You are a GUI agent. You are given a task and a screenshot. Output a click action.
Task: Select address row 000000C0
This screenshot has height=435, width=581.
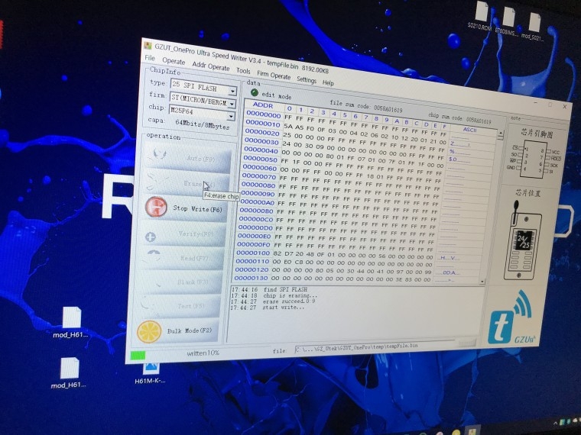(255, 219)
